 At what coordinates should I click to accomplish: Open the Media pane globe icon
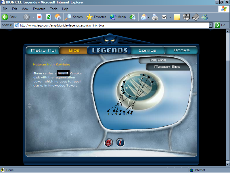click(113, 17)
